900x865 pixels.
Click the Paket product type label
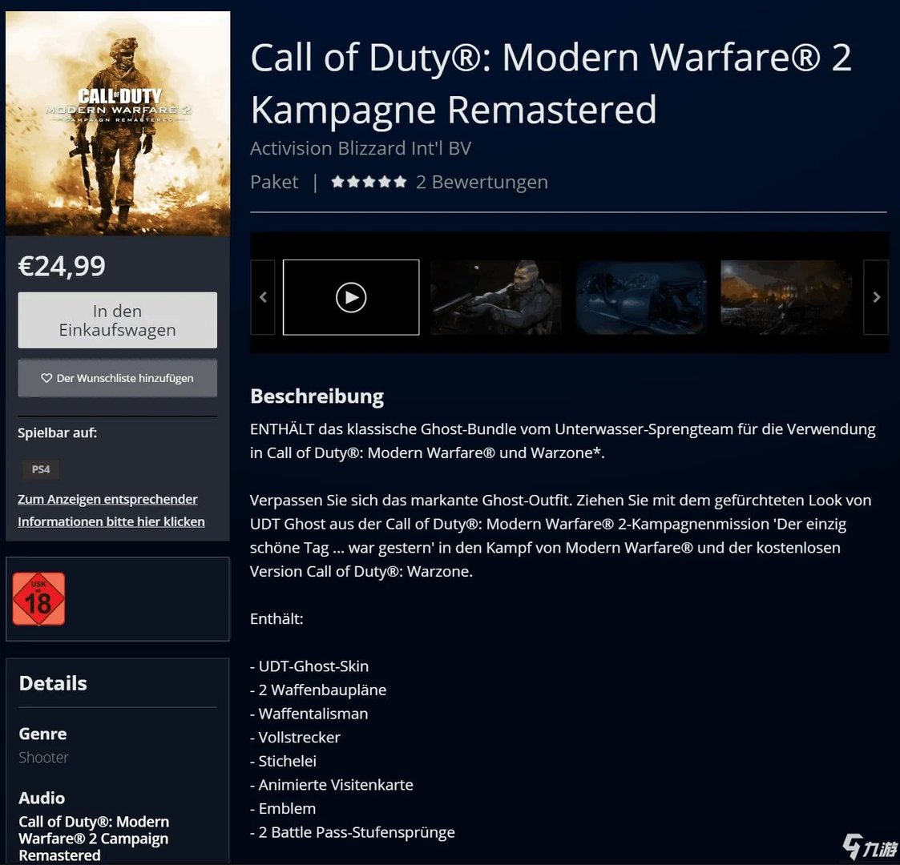tap(274, 182)
